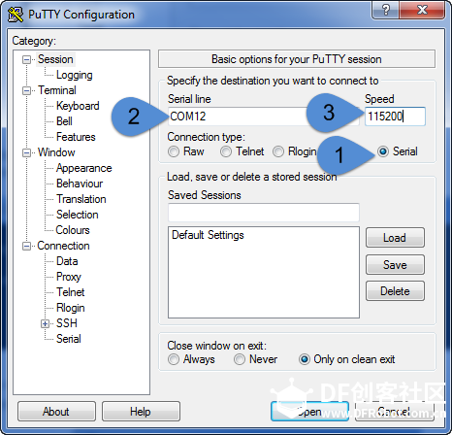Open the Data category
The height and width of the screenshot is (435, 452).
67,261
